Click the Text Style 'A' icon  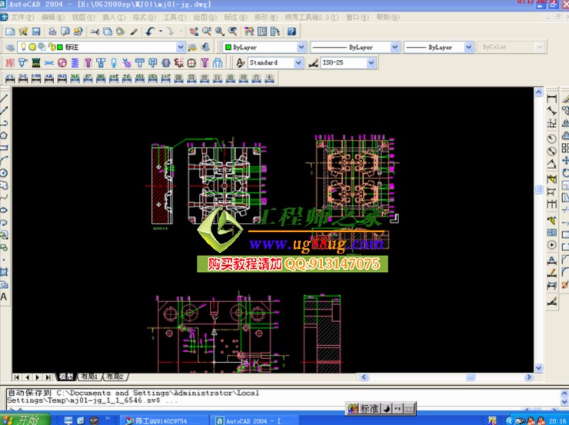point(240,63)
